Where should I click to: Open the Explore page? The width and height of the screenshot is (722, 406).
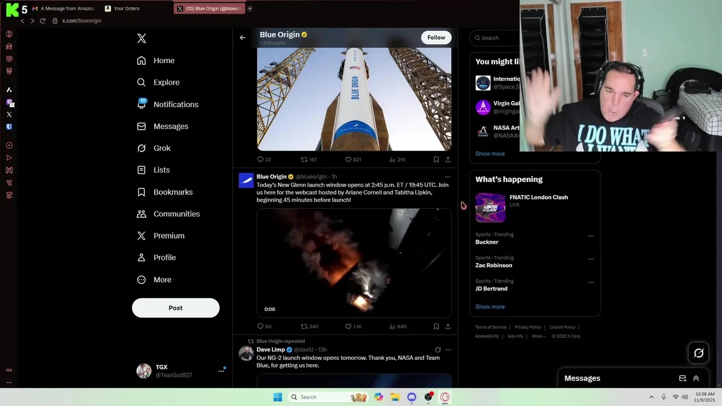(158, 82)
